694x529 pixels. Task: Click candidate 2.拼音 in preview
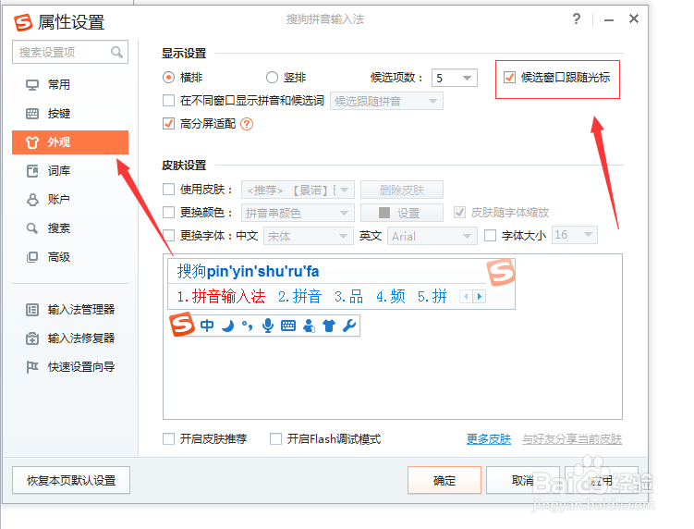click(299, 296)
